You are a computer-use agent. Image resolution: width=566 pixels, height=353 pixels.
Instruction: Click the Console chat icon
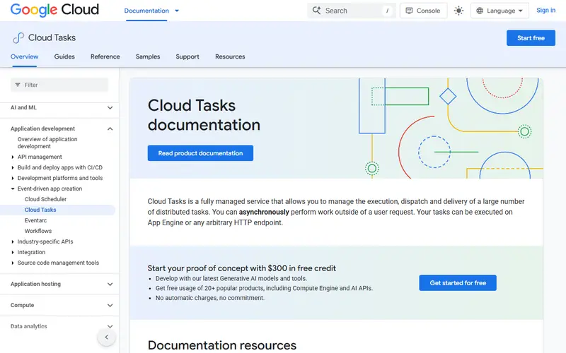409,11
